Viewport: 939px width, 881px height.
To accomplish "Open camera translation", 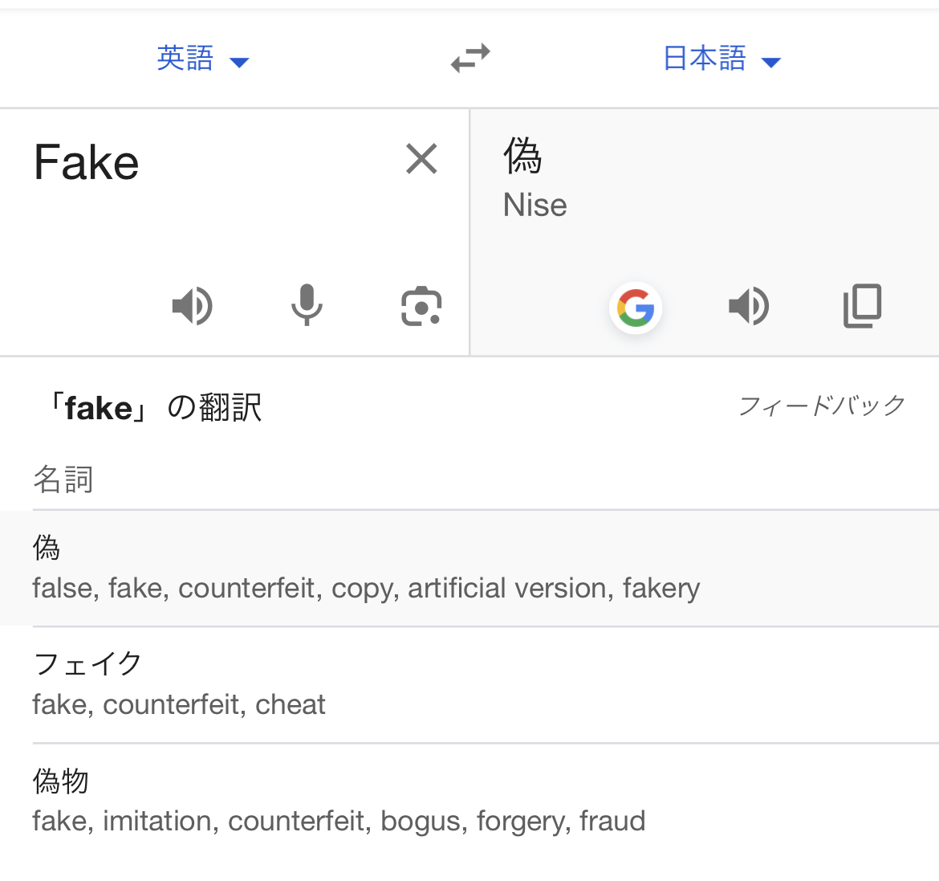I will pos(421,306).
